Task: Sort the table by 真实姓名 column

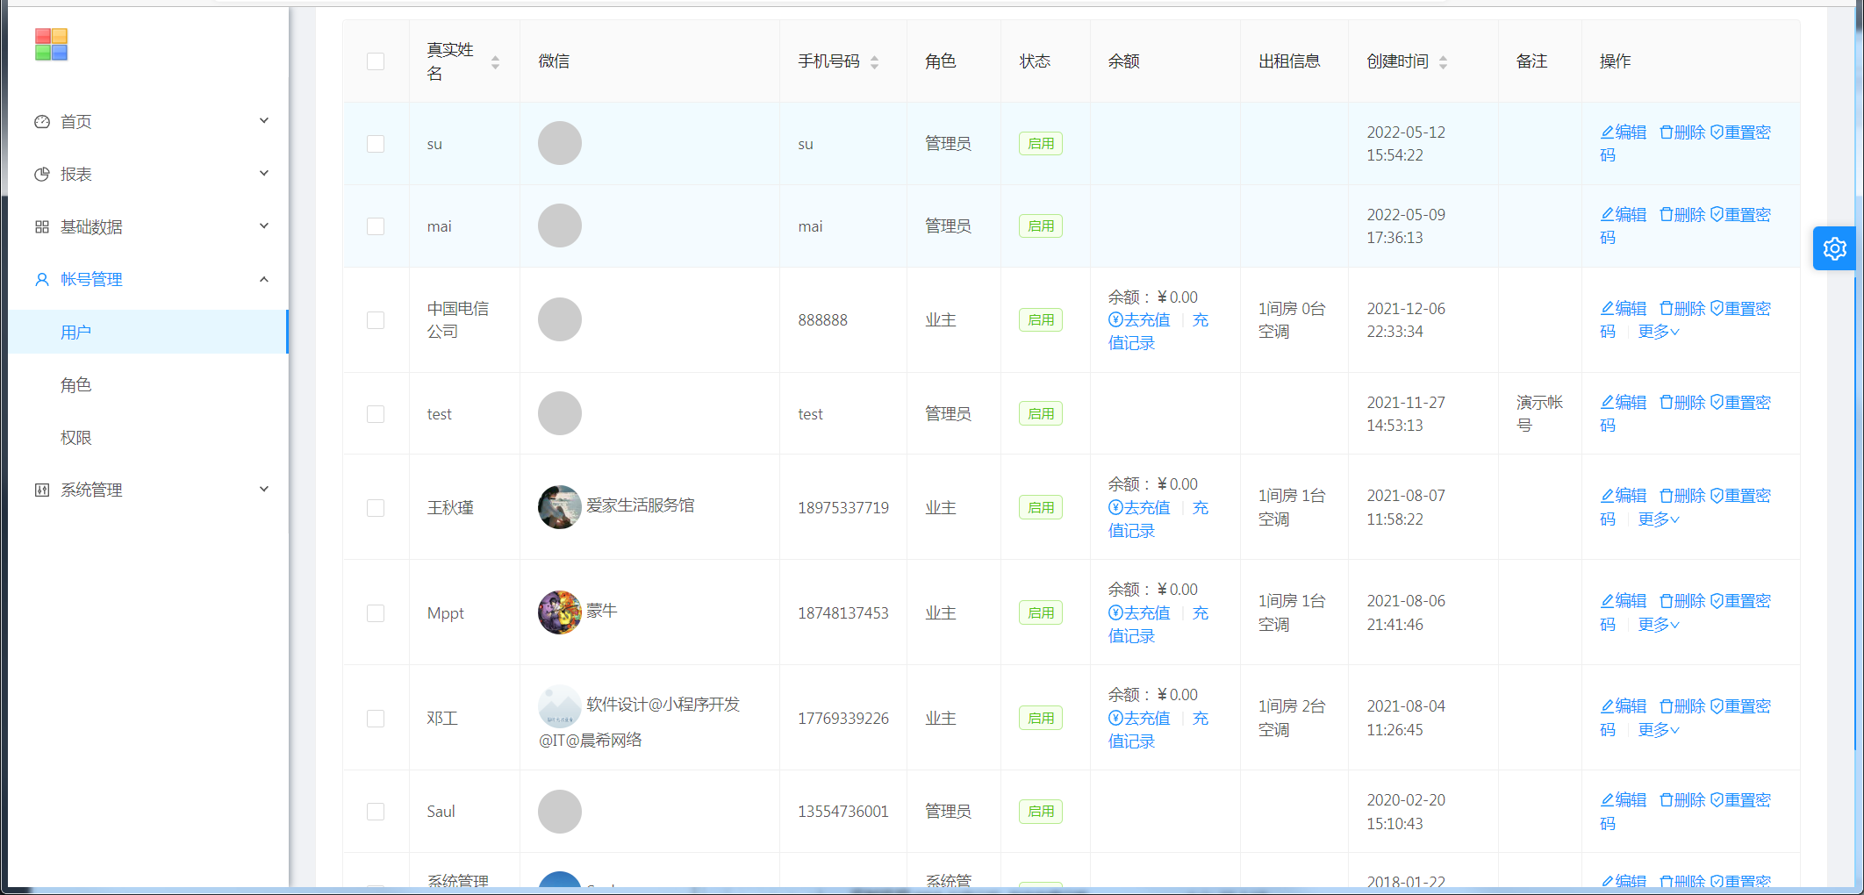Action: pyautogui.click(x=495, y=62)
